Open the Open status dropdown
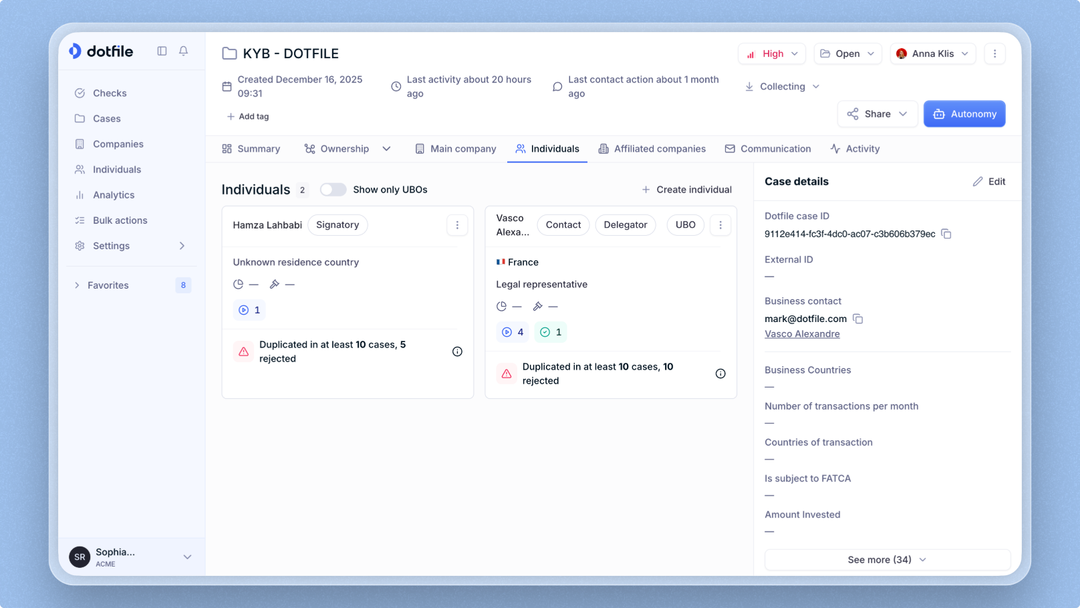Image resolution: width=1080 pixels, height=608 pixels. click(847, 53)
